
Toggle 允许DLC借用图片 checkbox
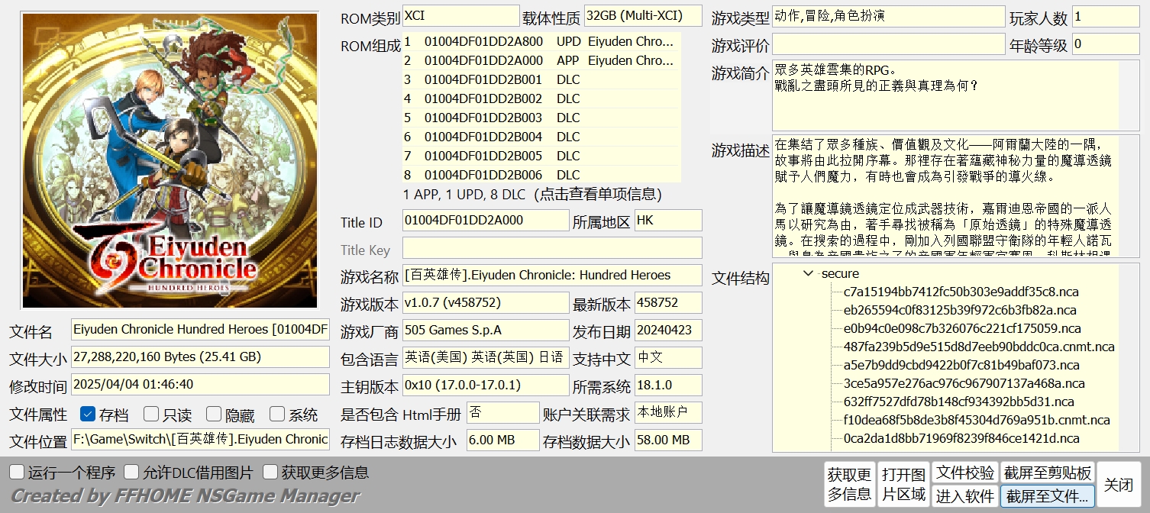[x=131, y=473]
